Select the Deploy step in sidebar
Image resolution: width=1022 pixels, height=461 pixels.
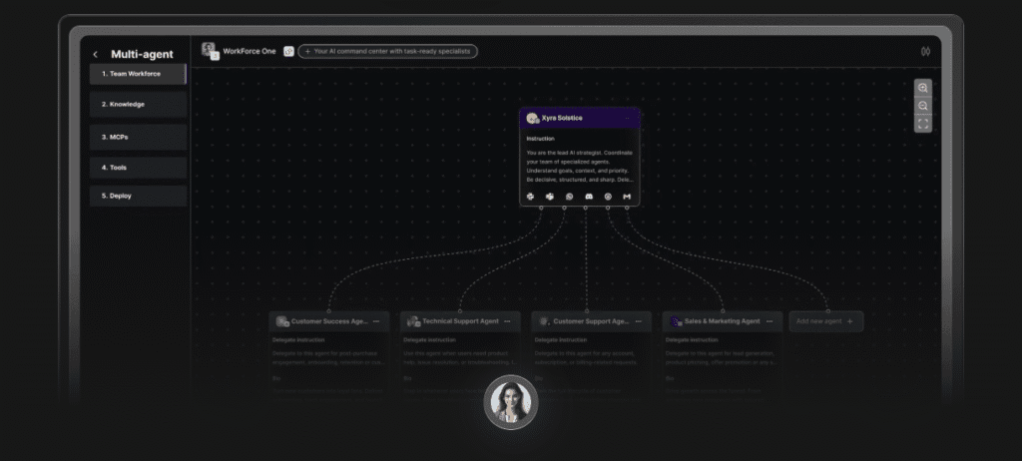137,196
